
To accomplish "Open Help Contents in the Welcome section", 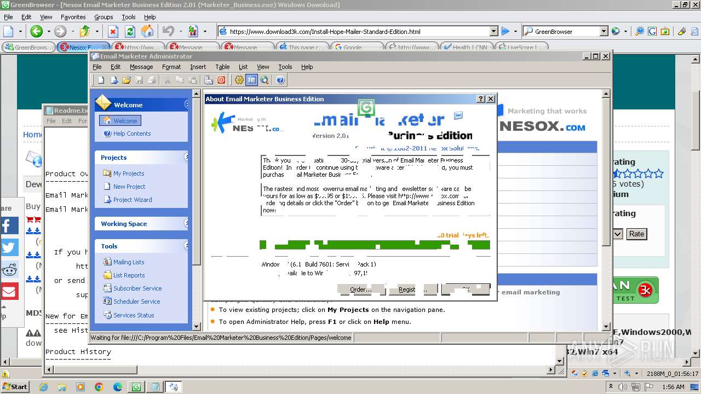I will click(x=131, y=134).
